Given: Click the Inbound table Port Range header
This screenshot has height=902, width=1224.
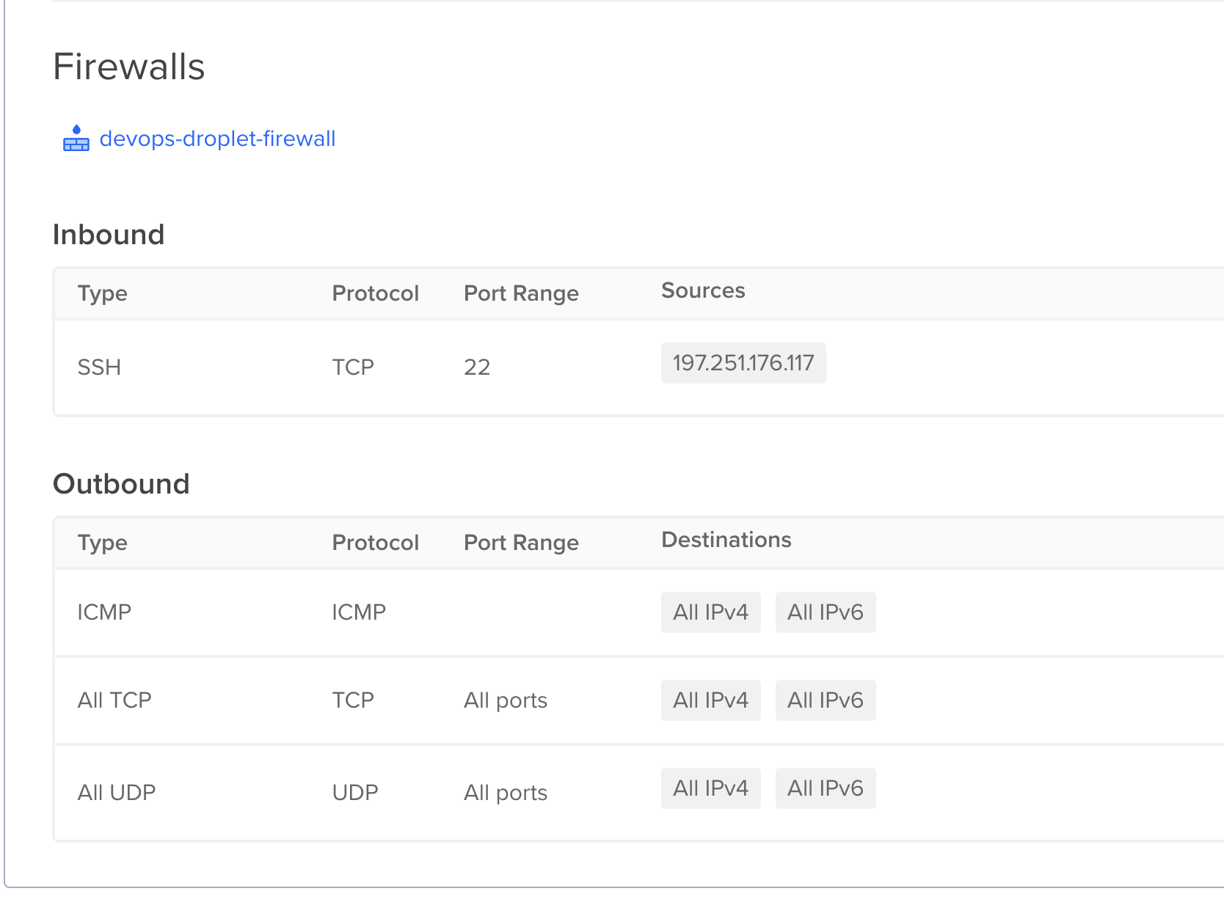Looking at the screenshot, I should click(520, 293).
